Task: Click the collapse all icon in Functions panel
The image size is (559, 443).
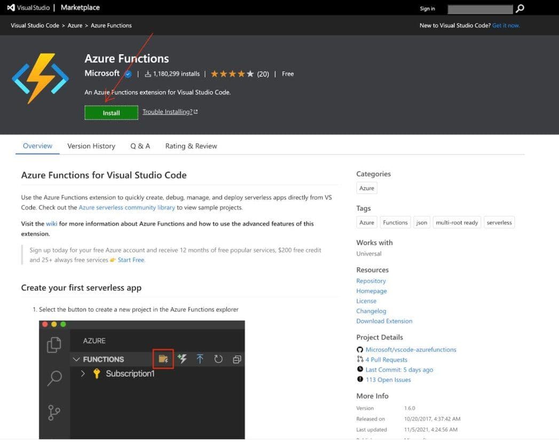Action: (237, 359)
